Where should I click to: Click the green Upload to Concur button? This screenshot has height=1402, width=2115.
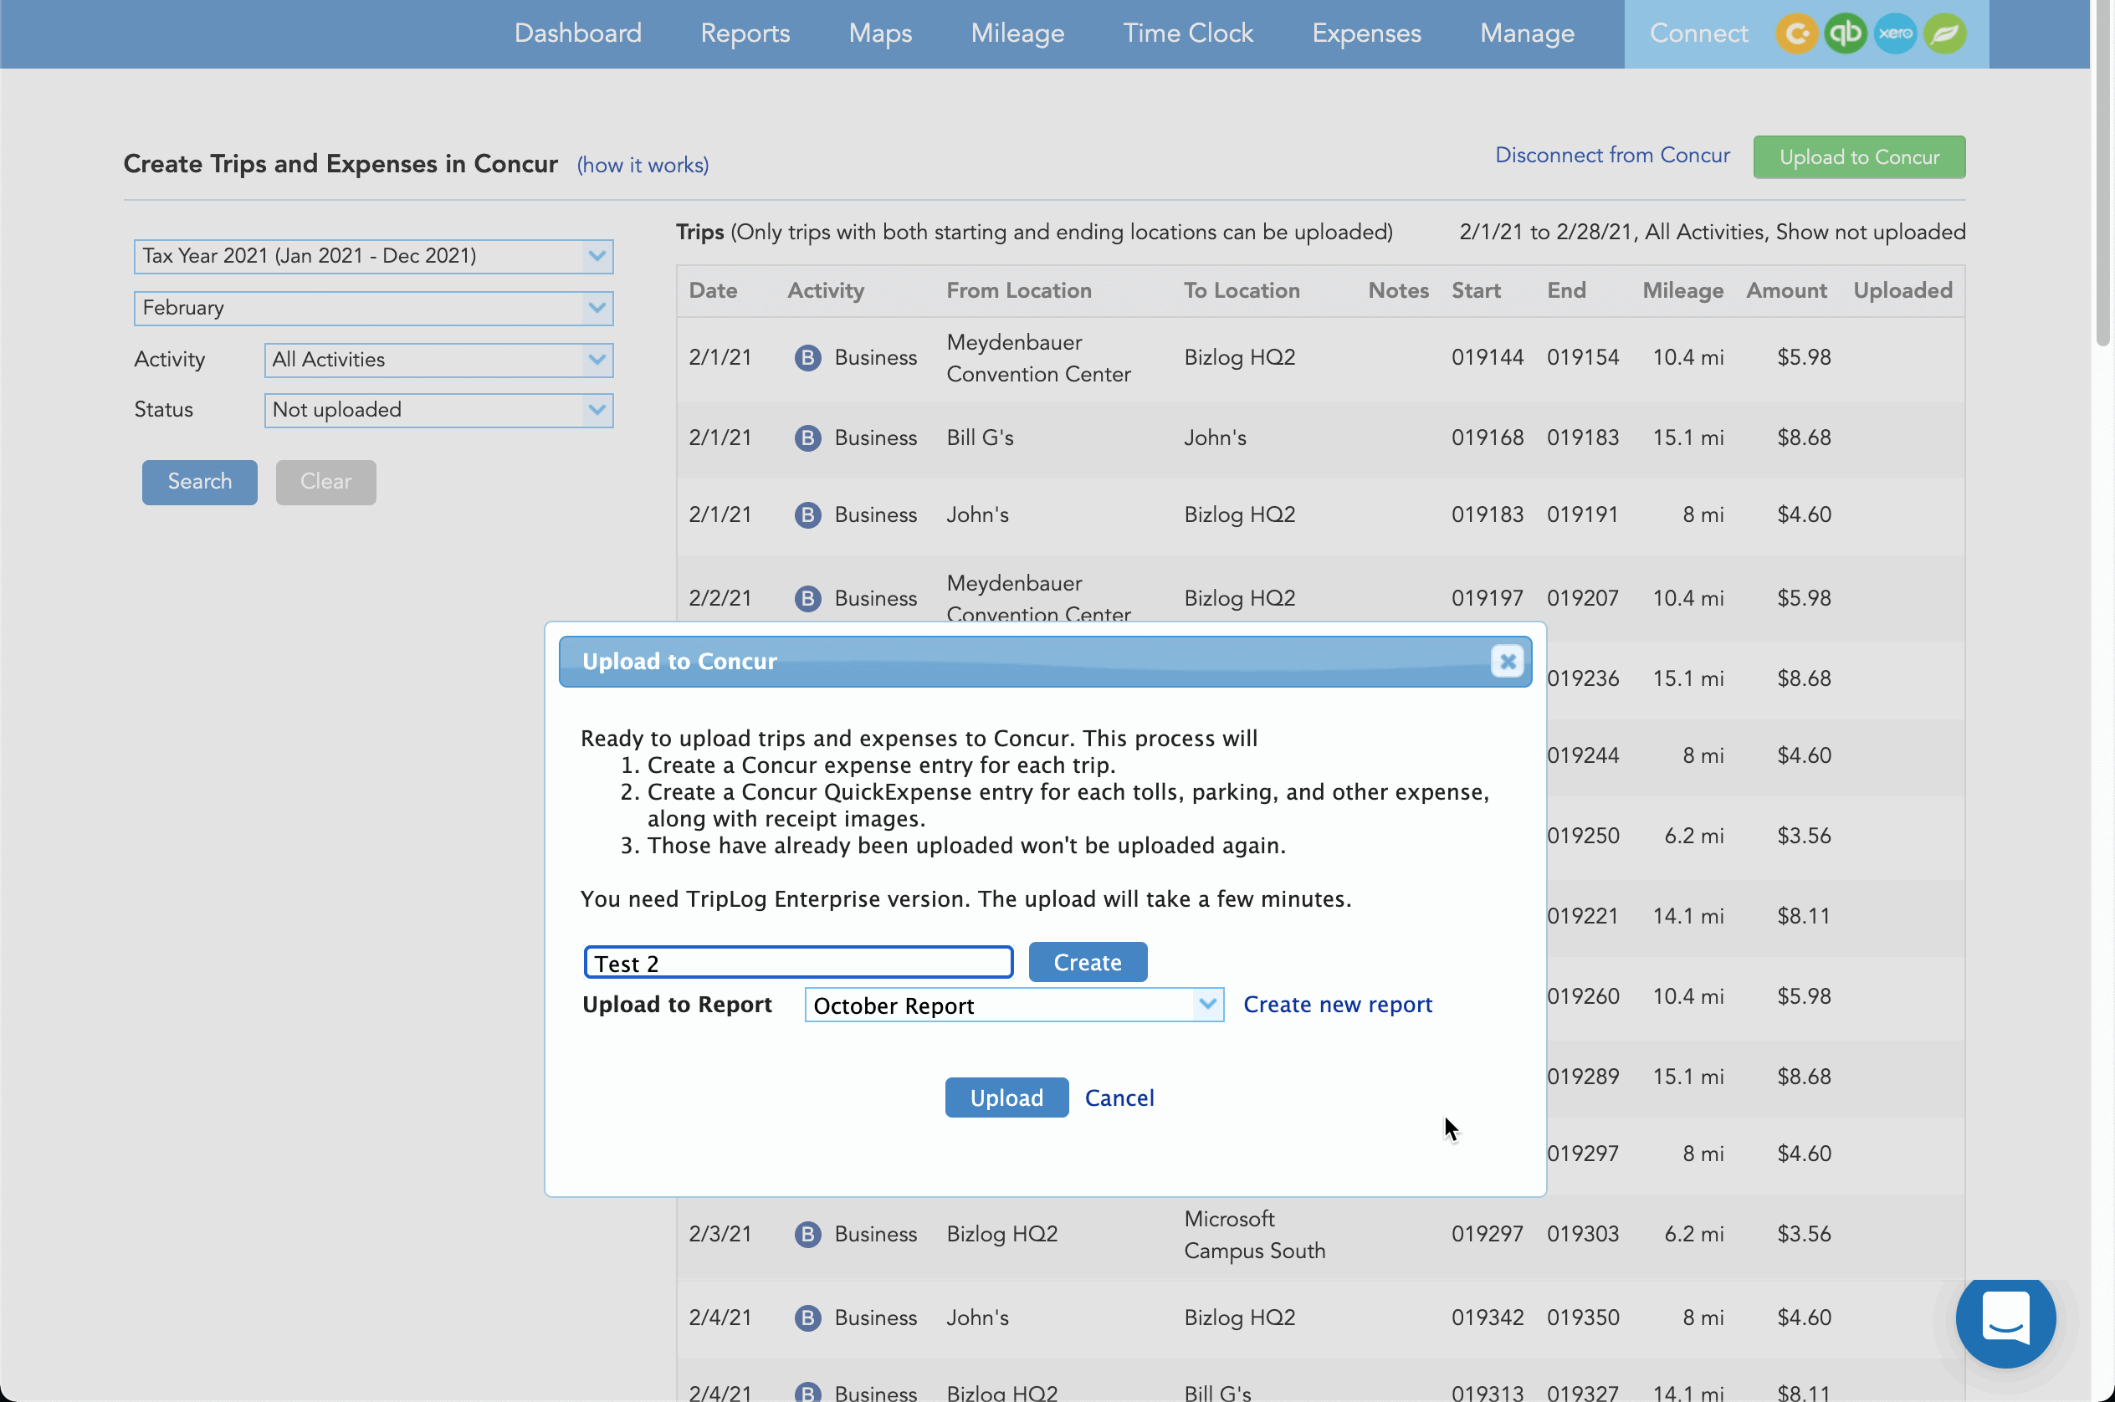click(x=1858, y=157)
